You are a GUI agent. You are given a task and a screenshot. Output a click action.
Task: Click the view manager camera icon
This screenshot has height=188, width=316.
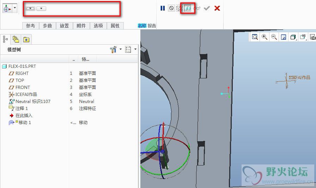(x=312, y=37)
